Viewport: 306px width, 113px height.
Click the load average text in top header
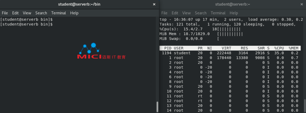coord(275,19)
